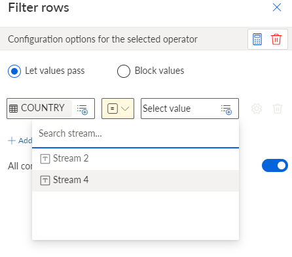The image size is (292, 257).
Task: Click the Add condition link
Action: click(20, 141)
